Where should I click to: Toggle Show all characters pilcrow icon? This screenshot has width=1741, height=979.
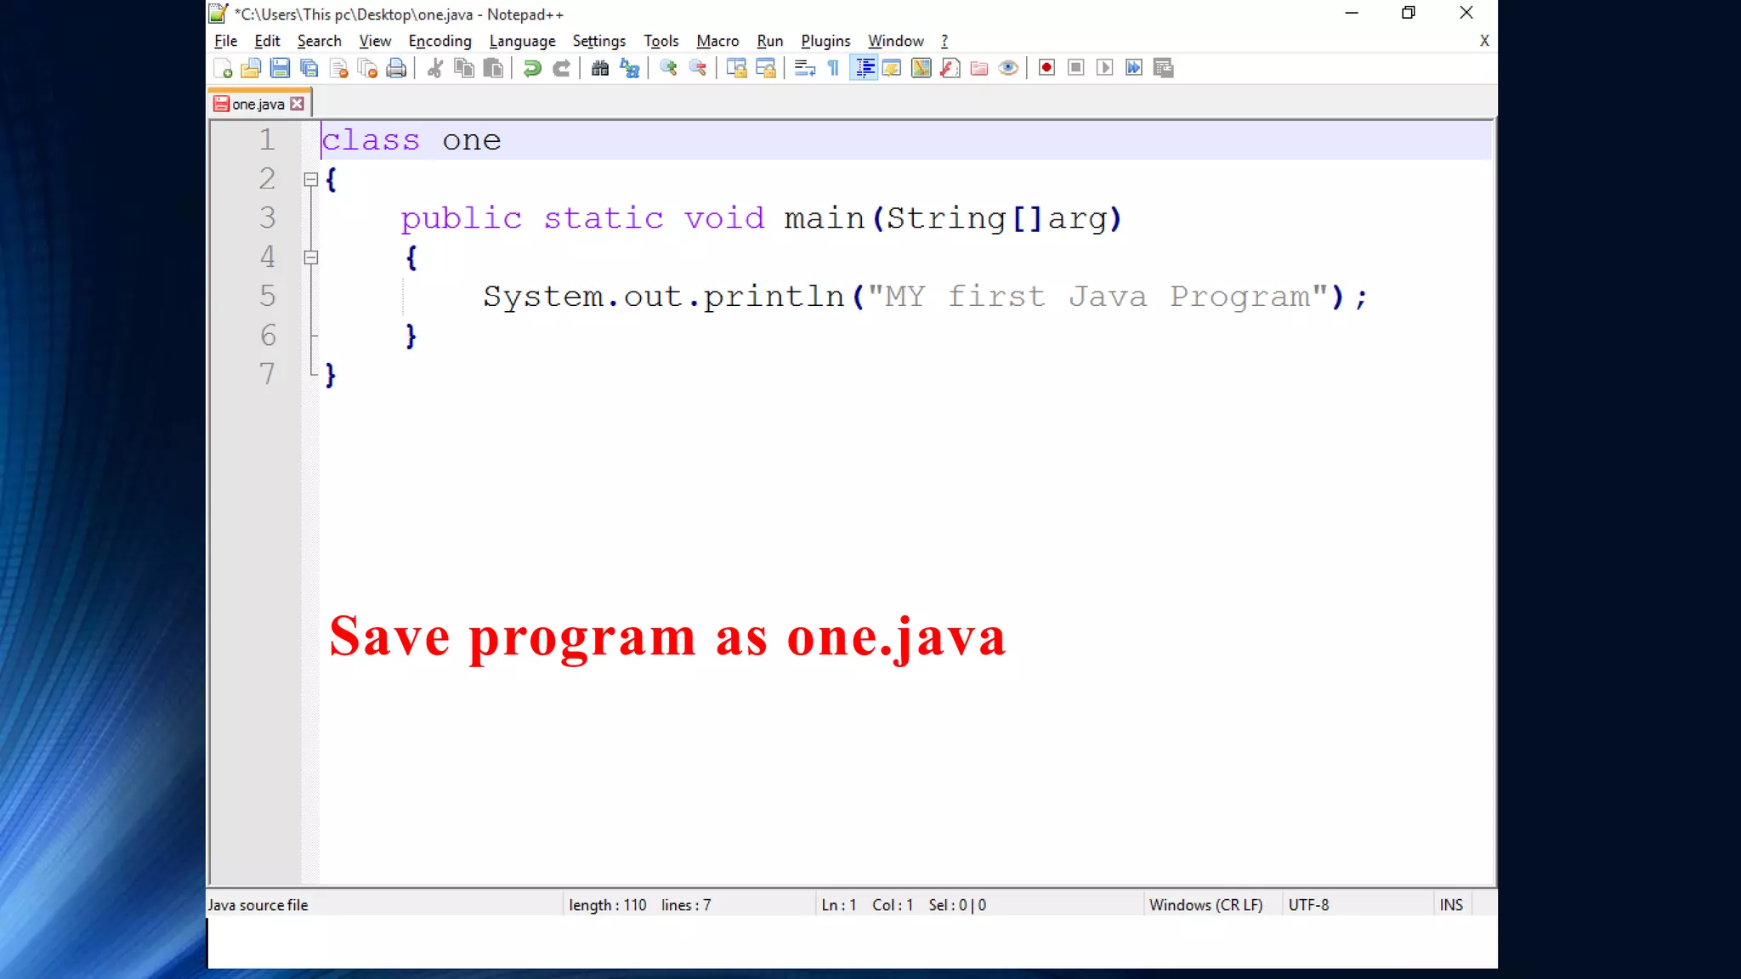tap(834, 68)
